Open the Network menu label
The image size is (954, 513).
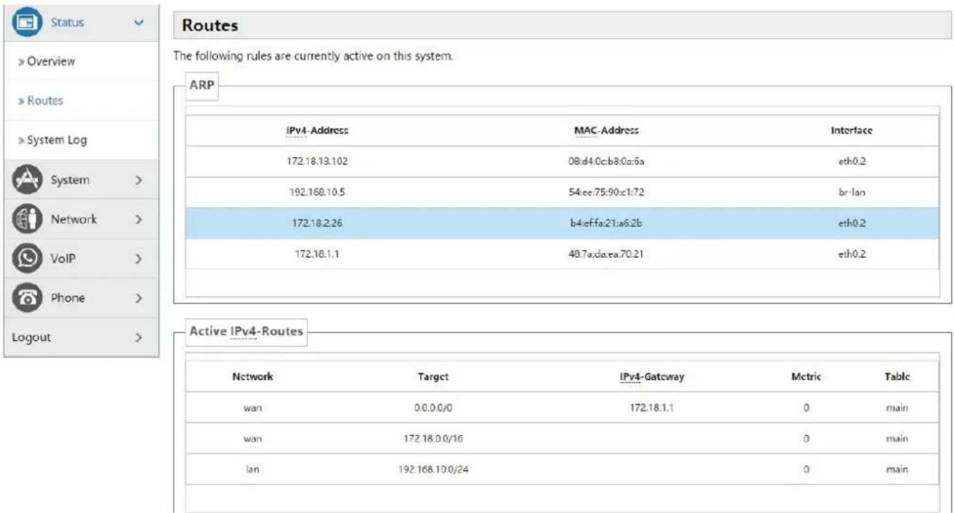coord(74,219)
